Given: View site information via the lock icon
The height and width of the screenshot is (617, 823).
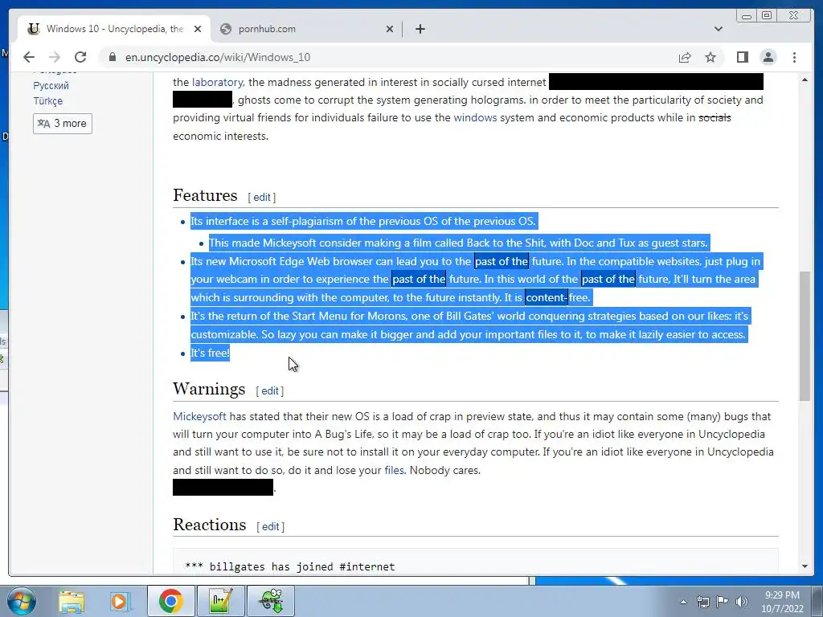Looking at the screenshot, I should 112,57.
